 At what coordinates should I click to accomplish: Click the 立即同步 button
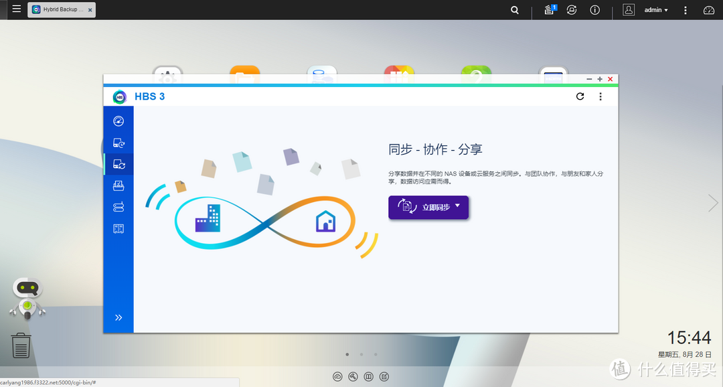[428, 208]
